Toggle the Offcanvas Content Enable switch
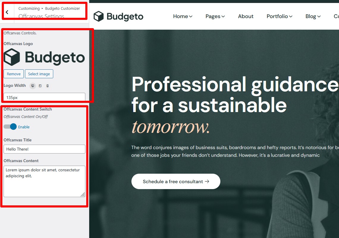339x238 pixels. coord(10,127)
